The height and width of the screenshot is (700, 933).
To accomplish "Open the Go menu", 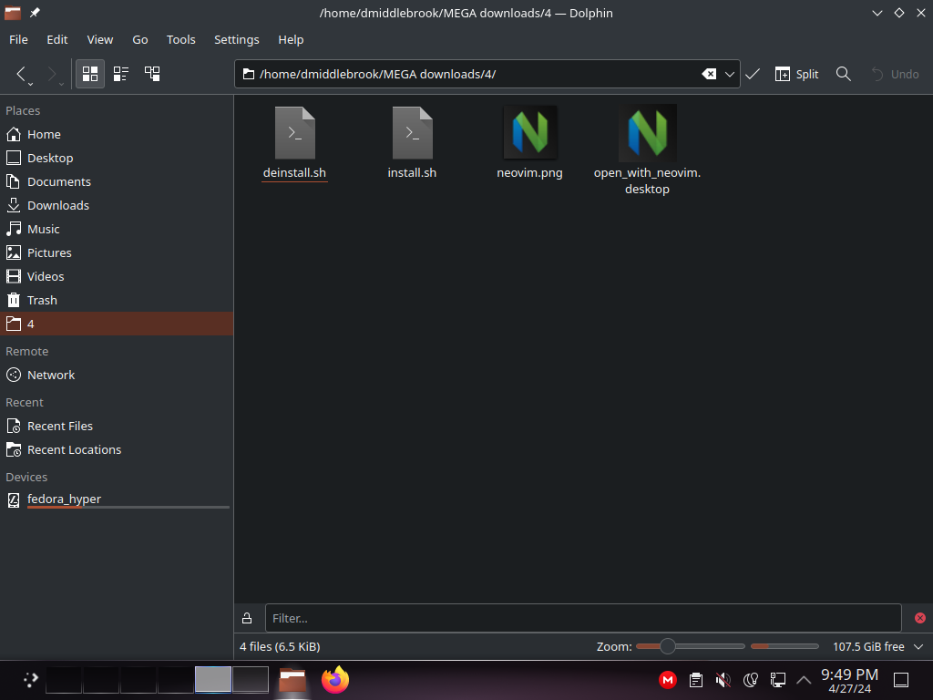I will tap(139, 39).
